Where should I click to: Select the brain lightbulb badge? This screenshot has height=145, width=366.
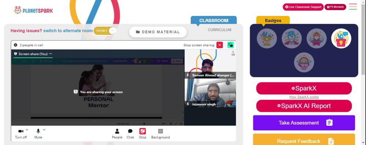coord(304,62)
